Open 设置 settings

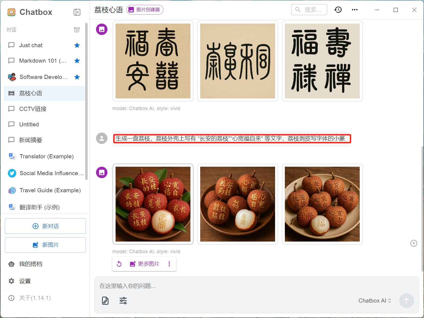point(44,281)
